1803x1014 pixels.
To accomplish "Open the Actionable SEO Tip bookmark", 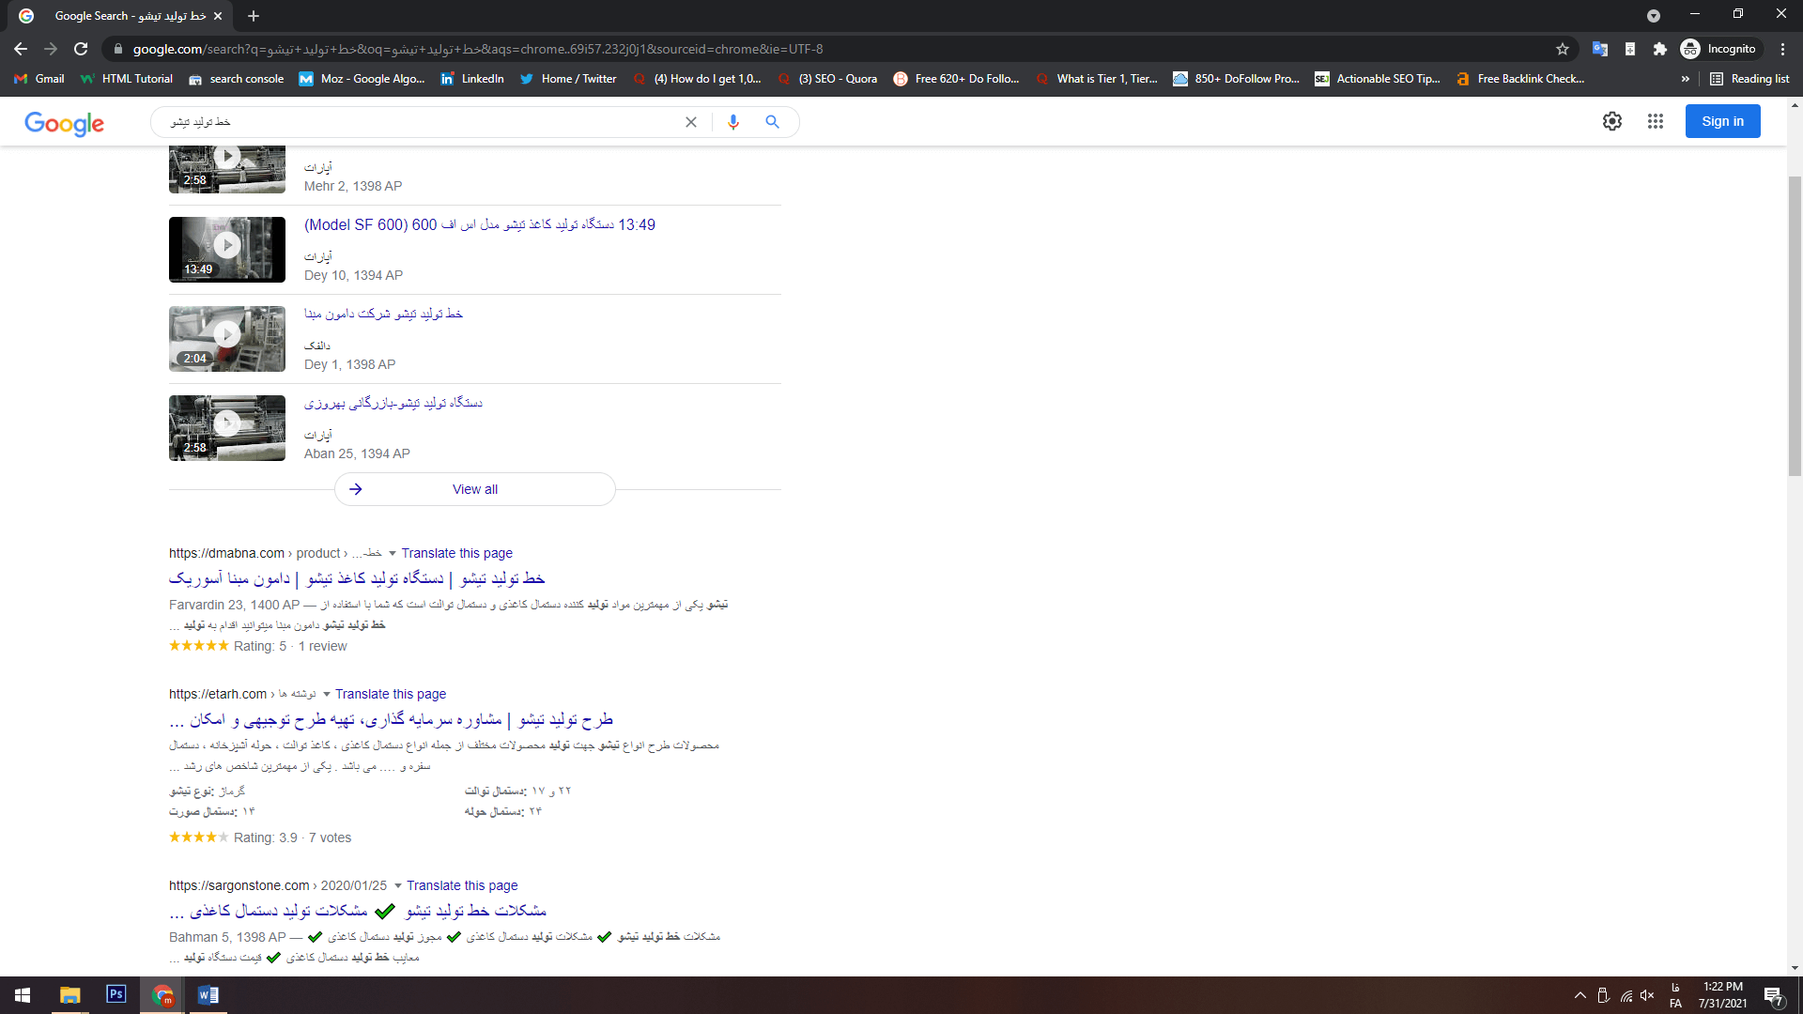I will pos(1378,79).
